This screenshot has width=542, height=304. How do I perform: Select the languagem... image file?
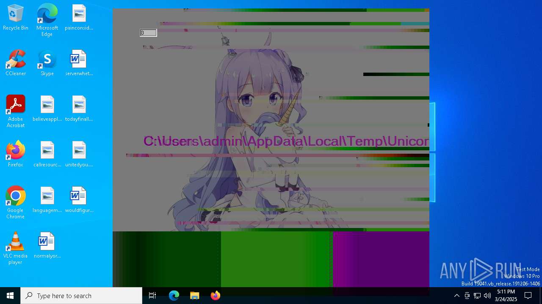[x=47, y=200]
